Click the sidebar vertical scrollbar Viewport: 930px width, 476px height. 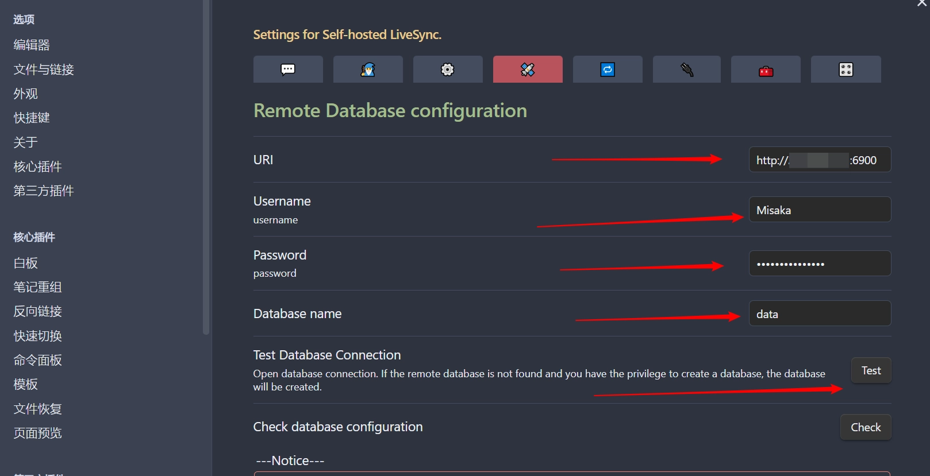(206, 167)
